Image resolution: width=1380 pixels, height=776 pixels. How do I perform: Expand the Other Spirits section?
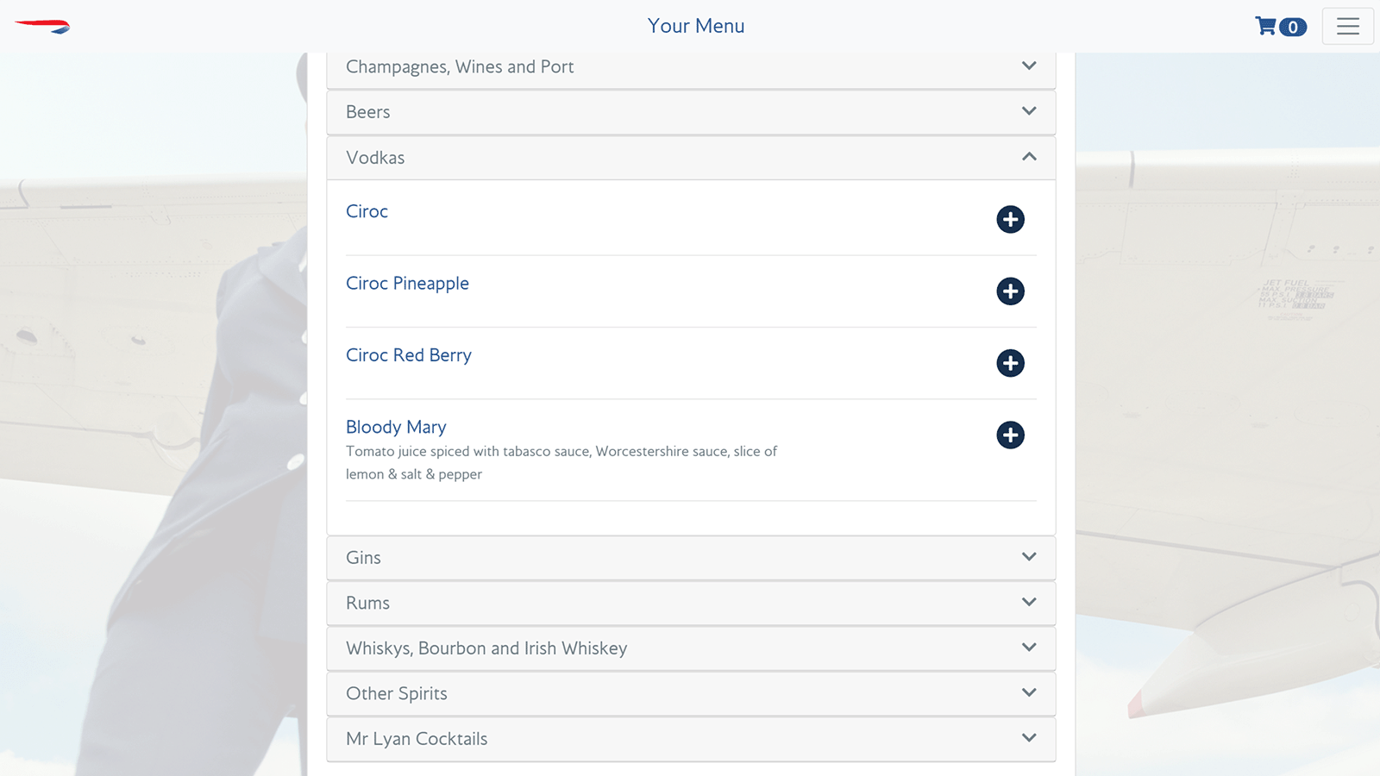[691, 693]
